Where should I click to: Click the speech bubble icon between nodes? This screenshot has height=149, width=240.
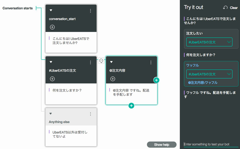[101, 61]
